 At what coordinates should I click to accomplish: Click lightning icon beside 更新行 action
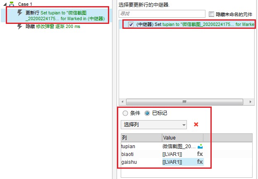(20, 13)
